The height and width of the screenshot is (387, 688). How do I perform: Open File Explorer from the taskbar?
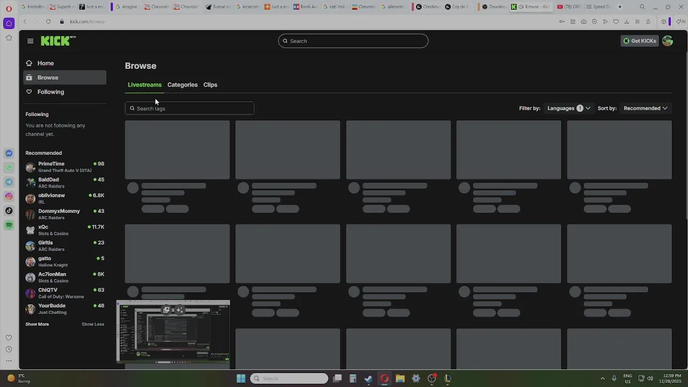pos(400,378)
